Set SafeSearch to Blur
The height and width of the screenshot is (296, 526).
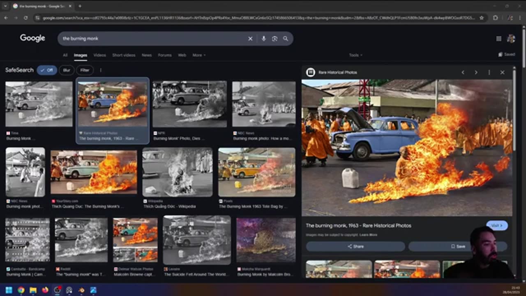click(x=67, y=70)
